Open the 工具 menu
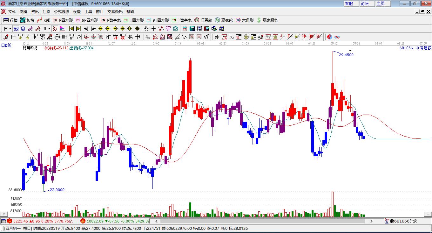The height and width of the screenshot is (233, 432). point(88,12)
